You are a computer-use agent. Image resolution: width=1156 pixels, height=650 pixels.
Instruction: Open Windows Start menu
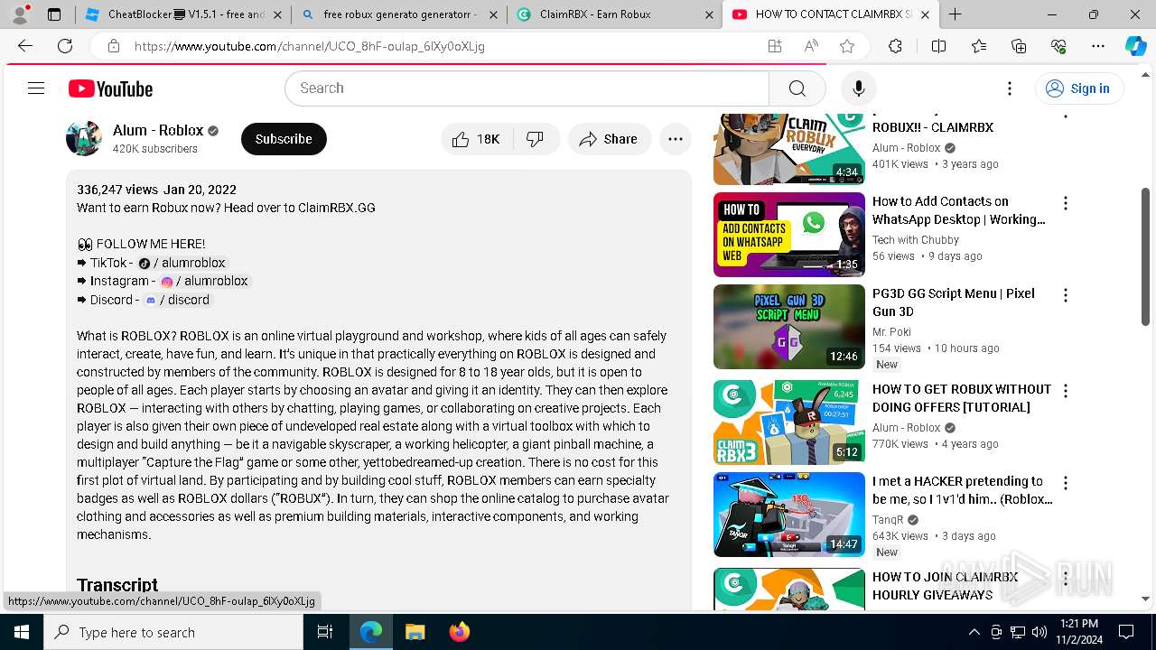click(22, 632)
